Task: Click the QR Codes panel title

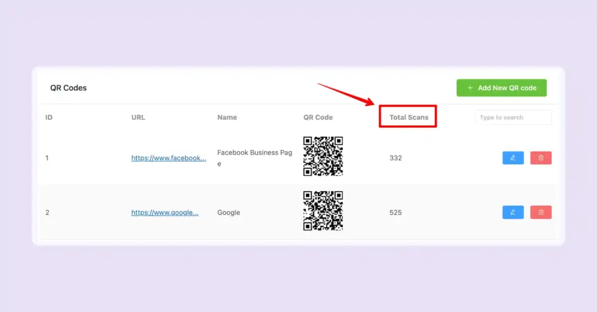Action: [69, 88]
